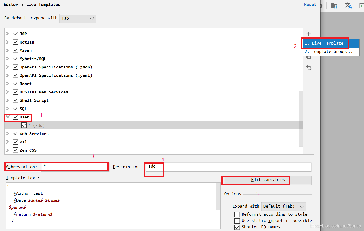Toggle the xsl group checkbox
This screenshot has height=231, width=364.
click(16, 142)
